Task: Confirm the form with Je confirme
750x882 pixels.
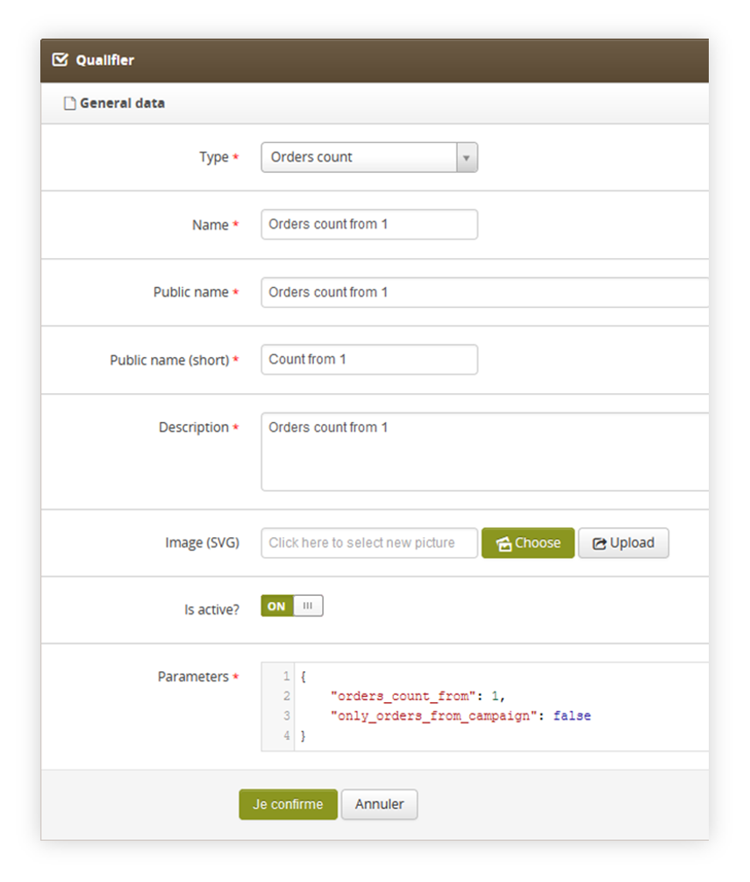Action: coord(288,805)
